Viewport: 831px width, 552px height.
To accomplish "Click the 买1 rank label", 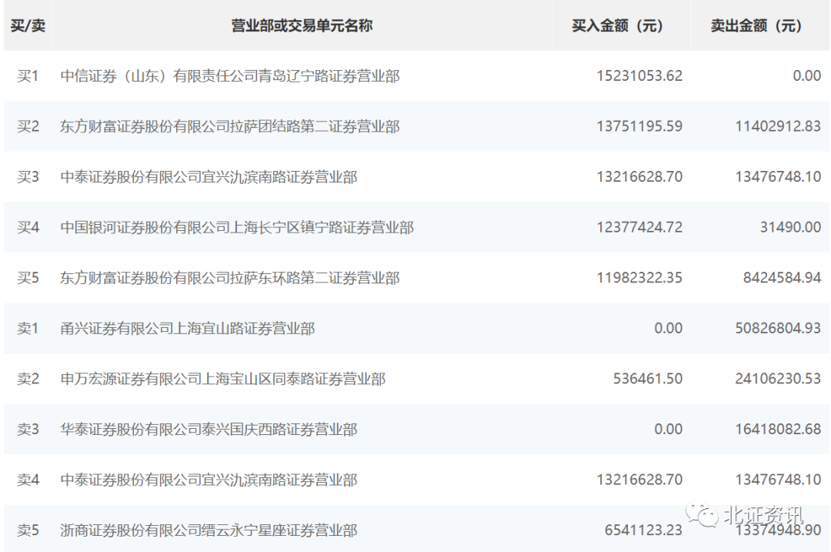I will click(x=28, y=76).
